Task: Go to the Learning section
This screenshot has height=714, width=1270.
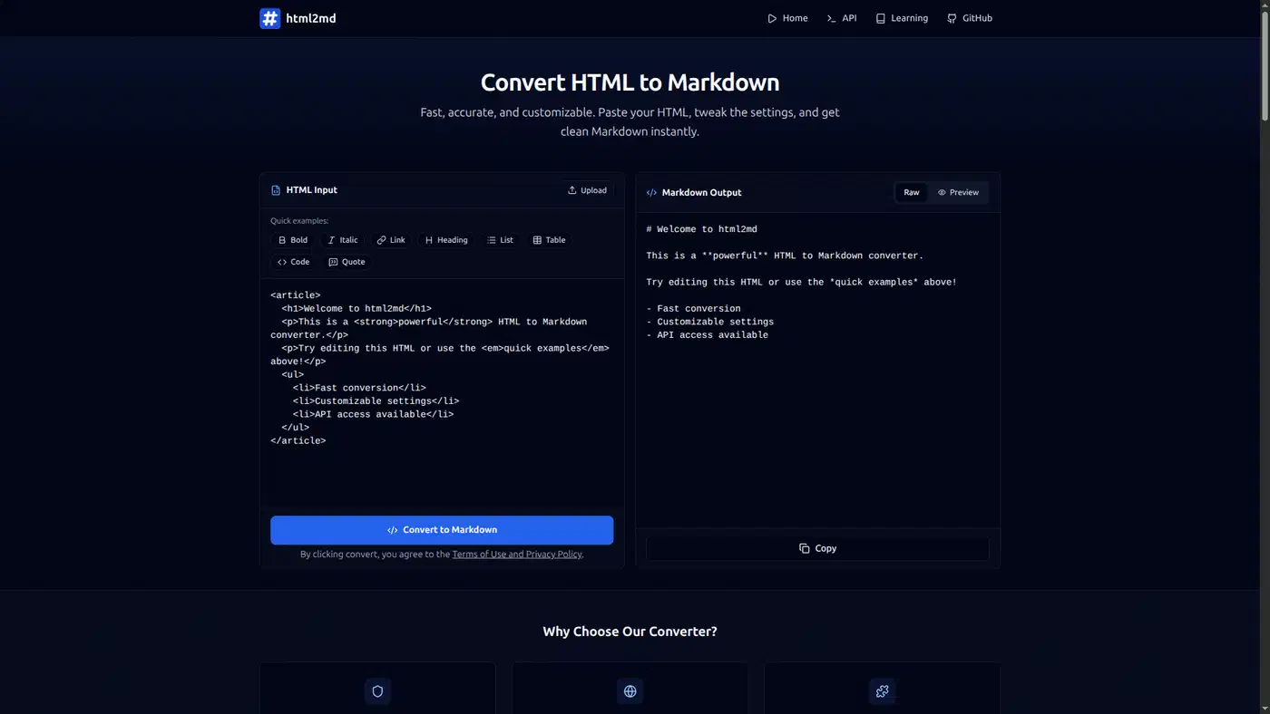Action: pyautogui.click(x=902, y=18)
